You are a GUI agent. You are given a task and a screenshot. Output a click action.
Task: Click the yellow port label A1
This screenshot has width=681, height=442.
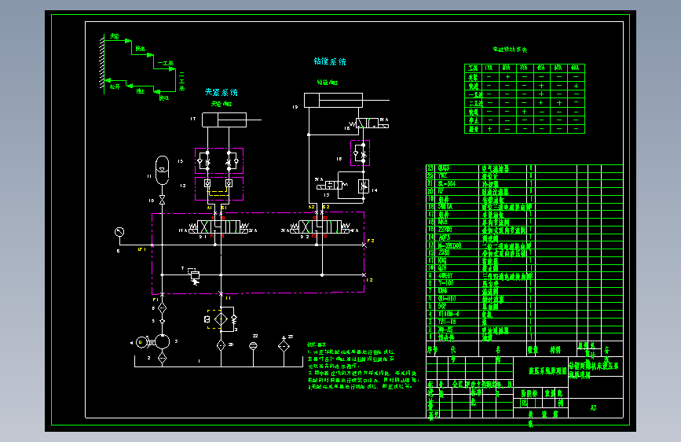(210, 208)
